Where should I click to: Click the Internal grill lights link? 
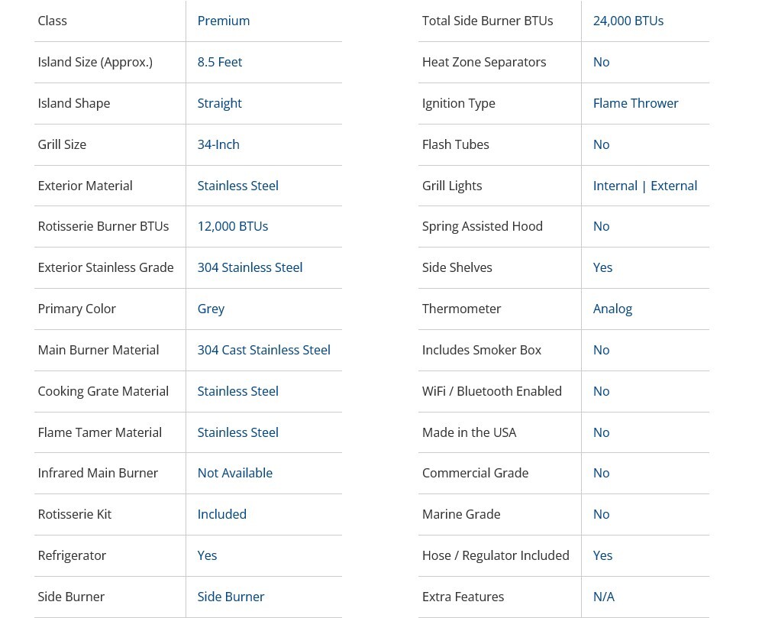pos(615,186)
